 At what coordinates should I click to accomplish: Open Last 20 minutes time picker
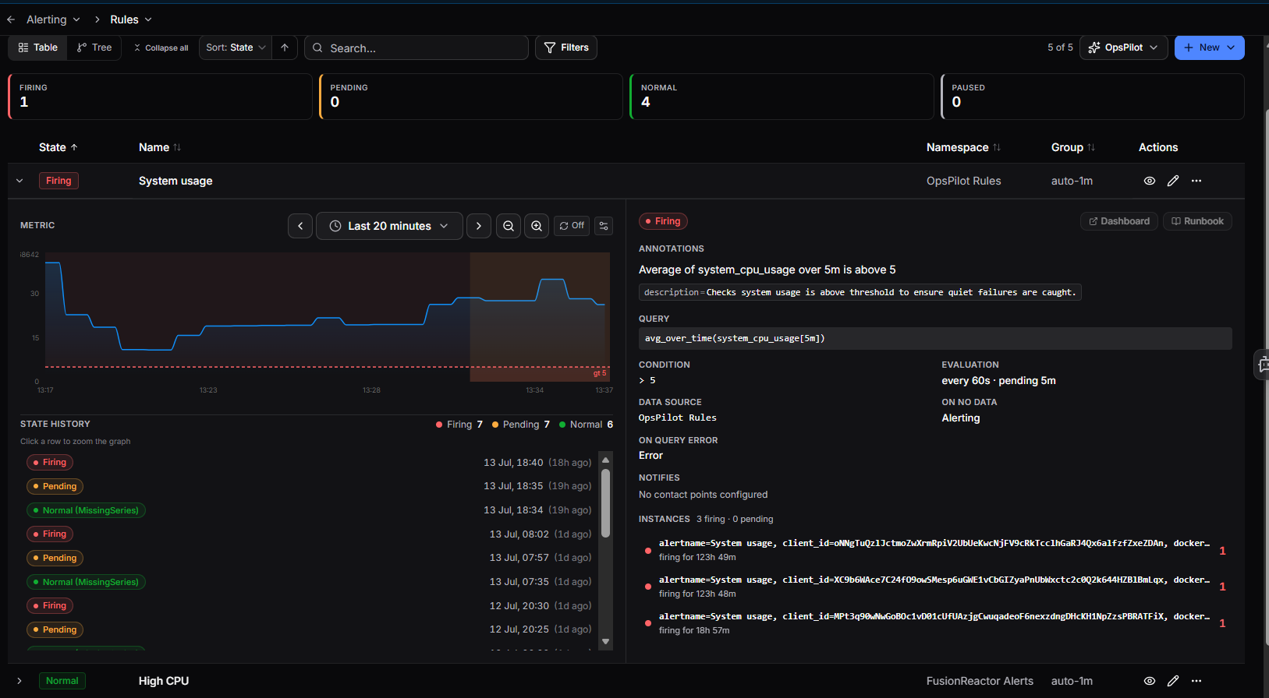pyautogui.click(x=389, y=226)
